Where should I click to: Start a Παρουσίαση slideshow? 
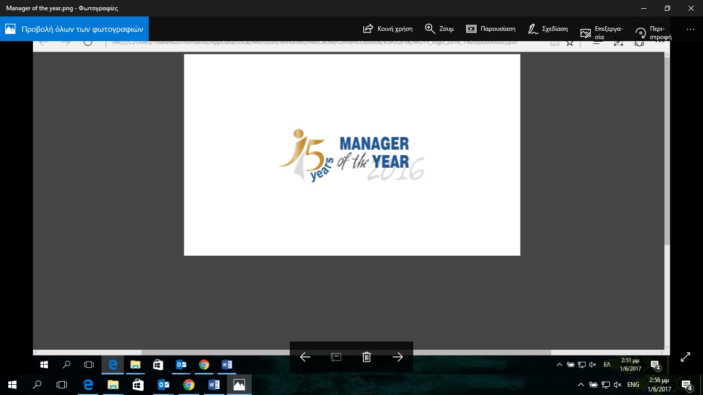pyautogui.click(x=471, y=29)
